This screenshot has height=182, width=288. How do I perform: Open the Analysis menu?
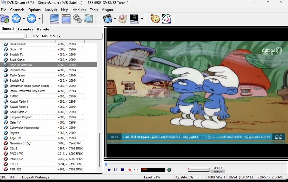(51, 10)
